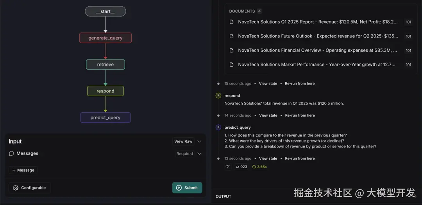Open the Configurable settings
The image size is (422, 205).
tap(29, 188)
